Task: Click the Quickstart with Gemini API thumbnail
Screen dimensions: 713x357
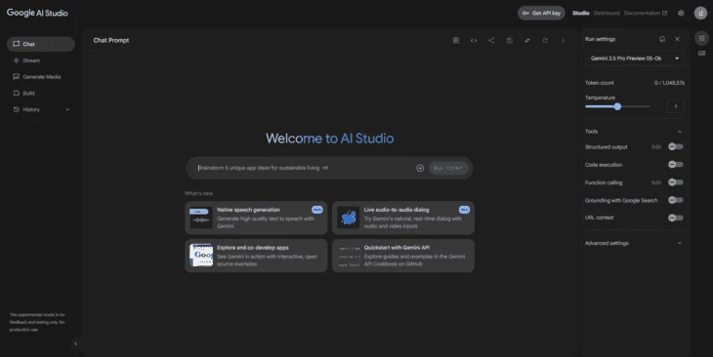Action: click(349, 256)
